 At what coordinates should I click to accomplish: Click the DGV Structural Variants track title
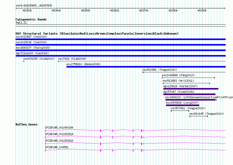point(97,34)
